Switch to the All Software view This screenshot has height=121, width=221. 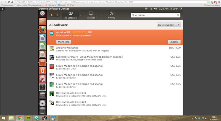(x=71, y=15)
